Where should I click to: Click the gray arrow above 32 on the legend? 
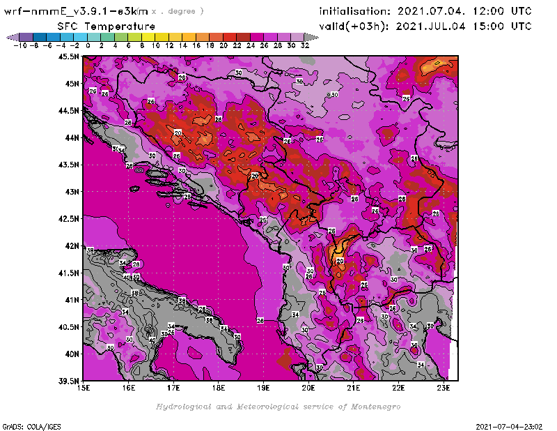(x=311, y=37)
